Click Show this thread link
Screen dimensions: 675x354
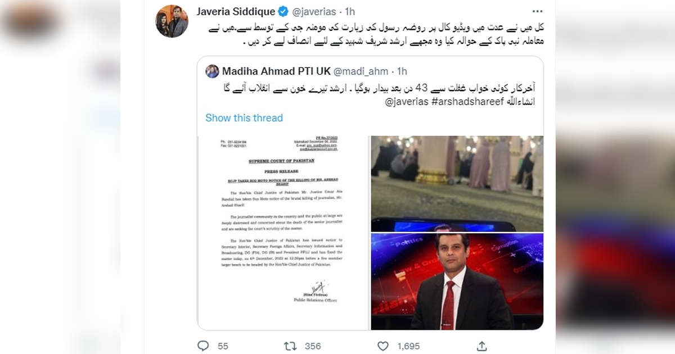(244, 118)
